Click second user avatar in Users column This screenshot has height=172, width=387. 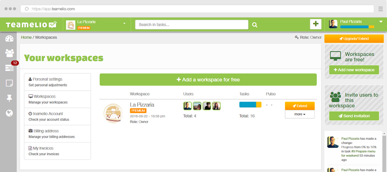tap(197, 106)
